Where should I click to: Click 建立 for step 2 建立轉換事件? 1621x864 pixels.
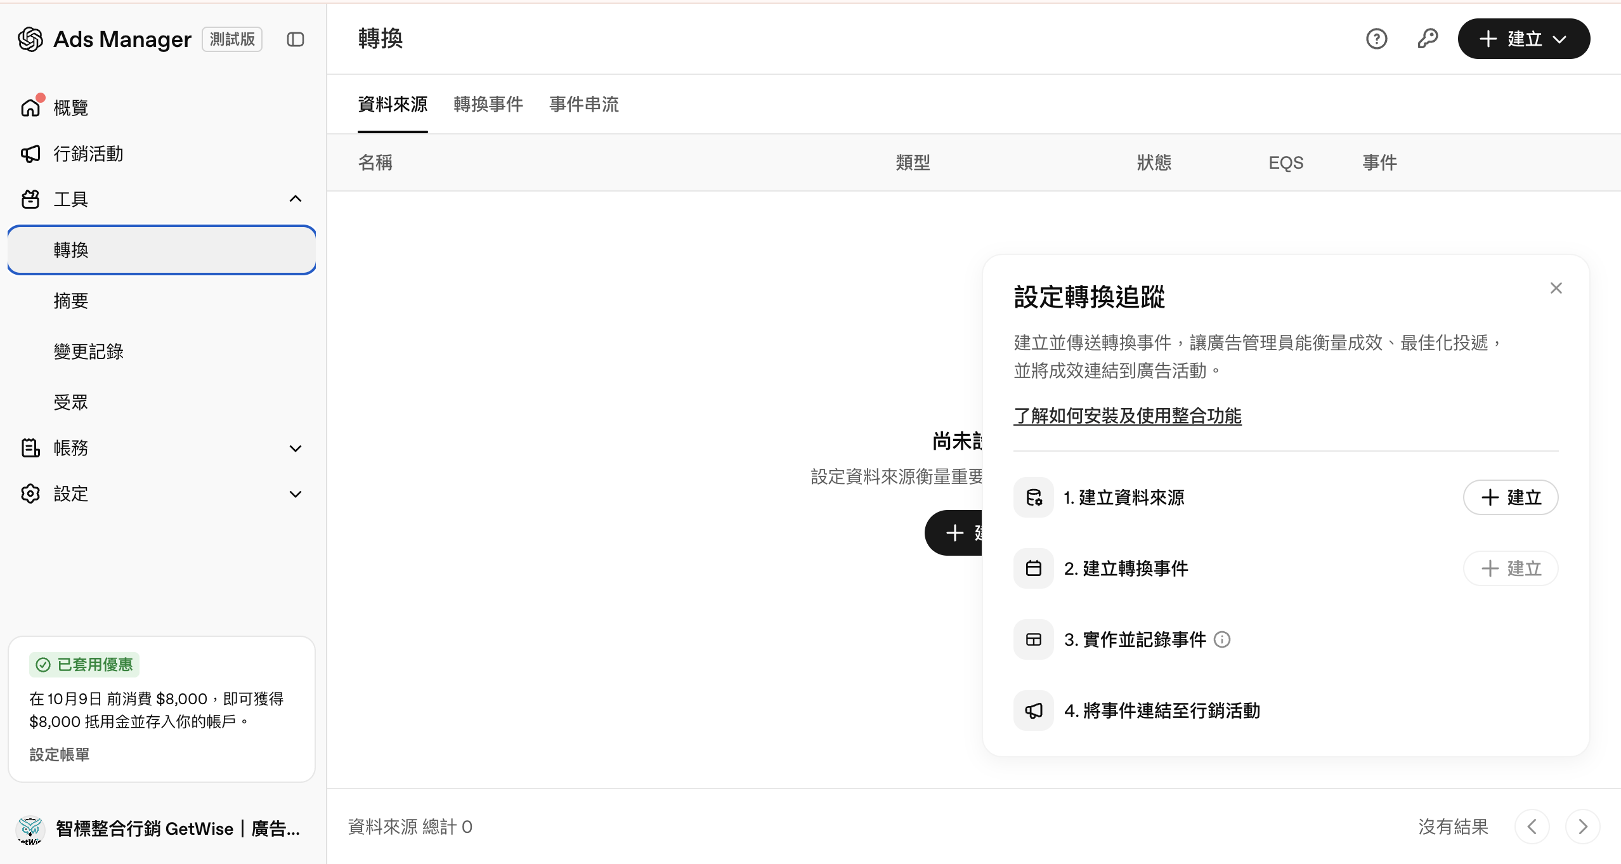[x=1511, y=568]
